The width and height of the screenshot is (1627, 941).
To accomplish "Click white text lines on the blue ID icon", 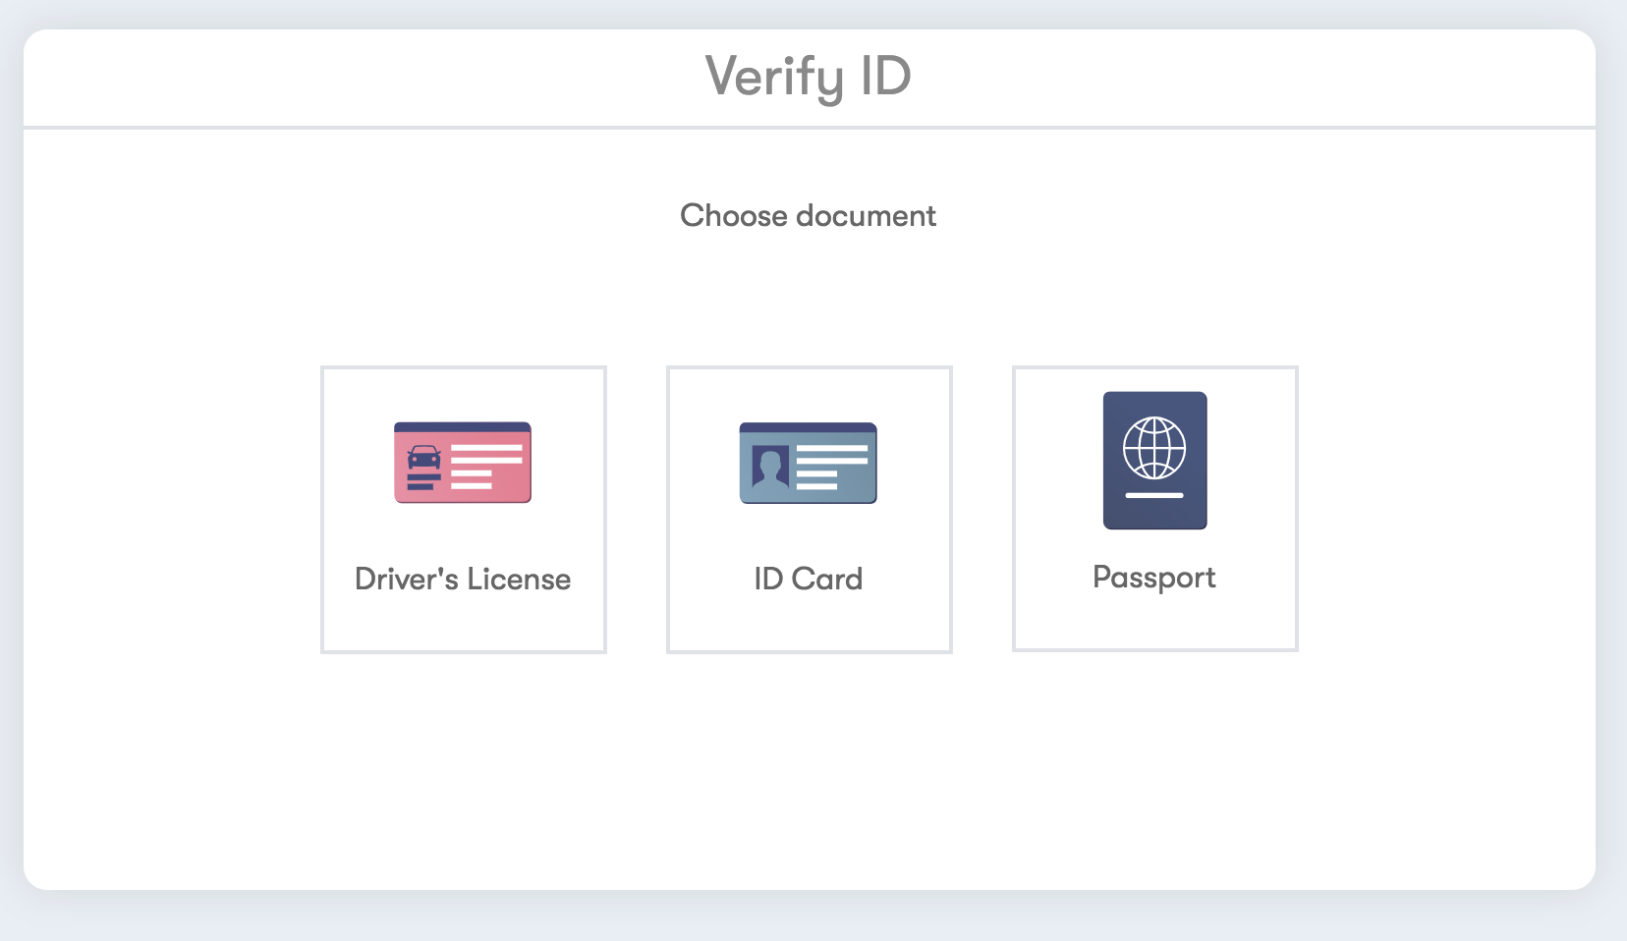I will pyautogui.click(x=832, y=467).
